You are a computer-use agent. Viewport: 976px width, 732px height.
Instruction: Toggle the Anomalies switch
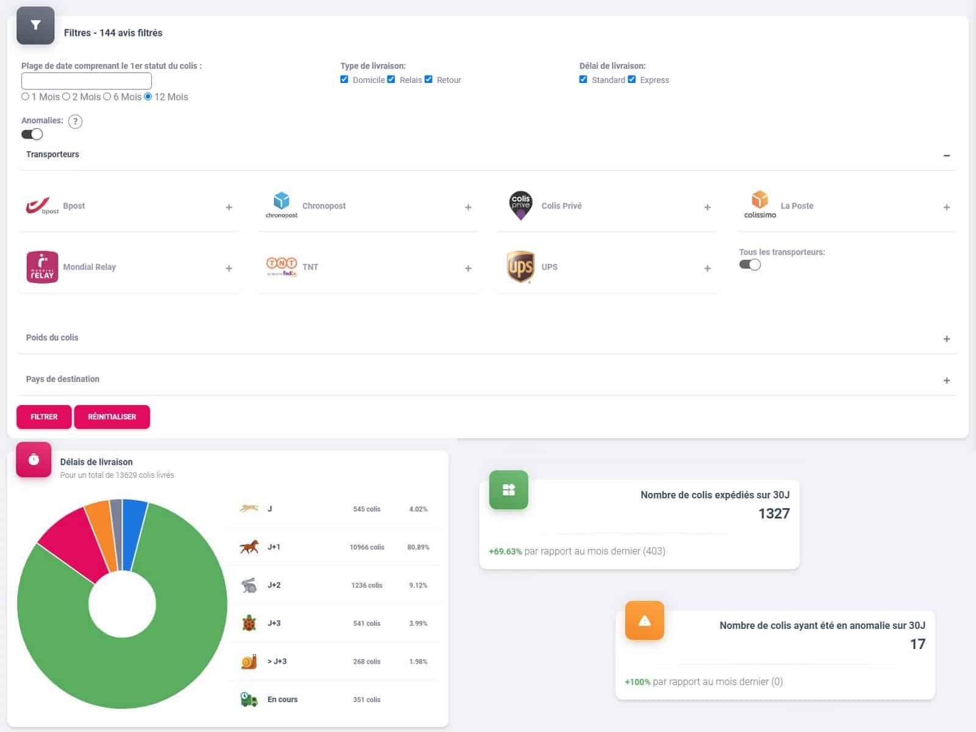pyautogui.click(x=32, y=134)
